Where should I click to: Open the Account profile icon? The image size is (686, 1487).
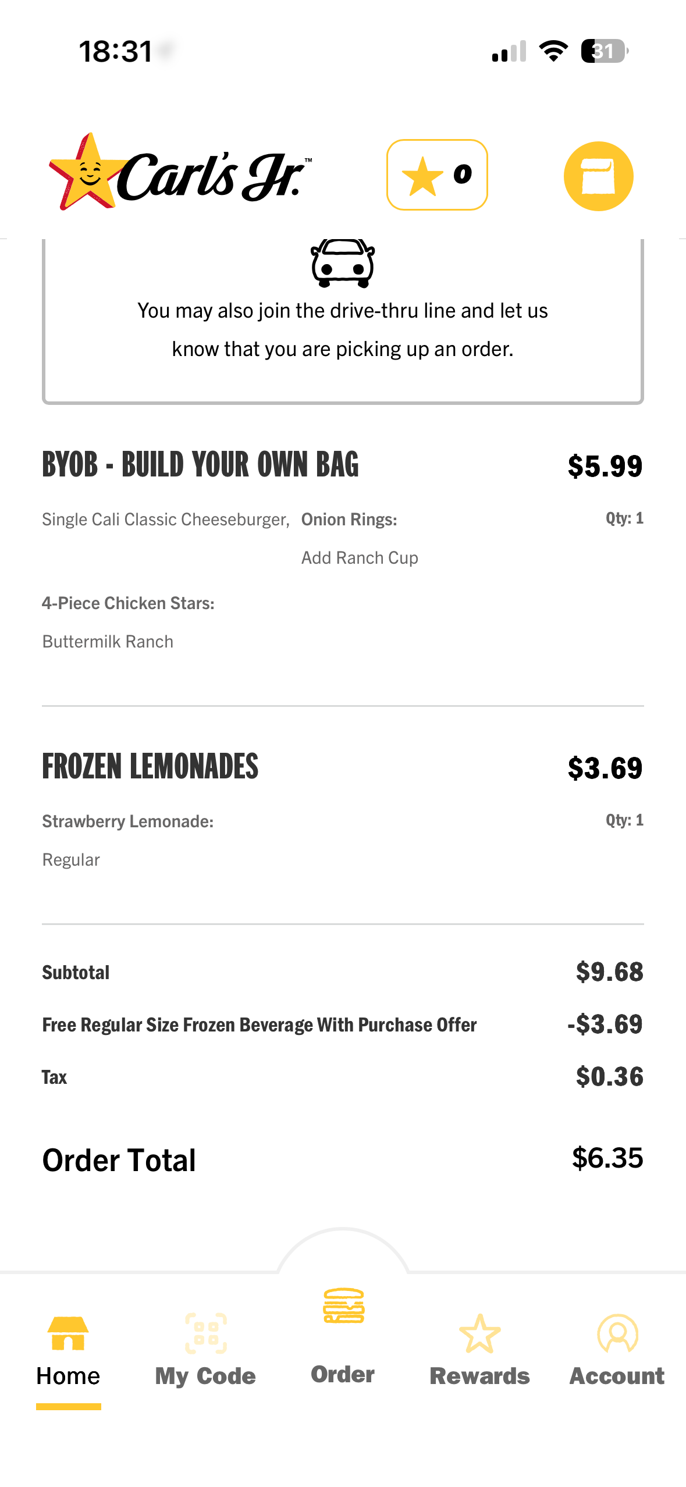tap(617, 1332)
